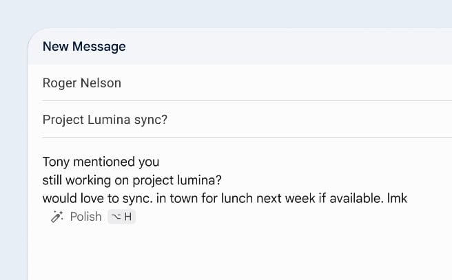The height and width of the screenshot is (280, 452).
Task: Click the ⌥H shortcut chip beside Polish
Action: [122, 217]
